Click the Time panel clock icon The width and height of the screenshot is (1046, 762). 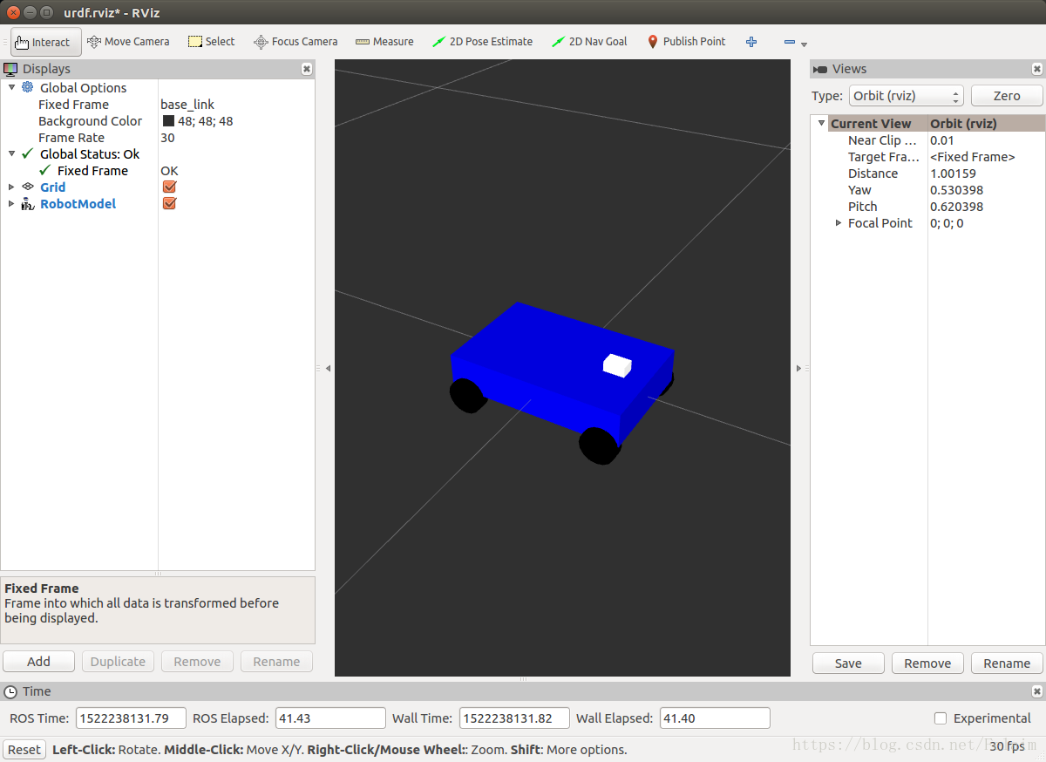10,691
